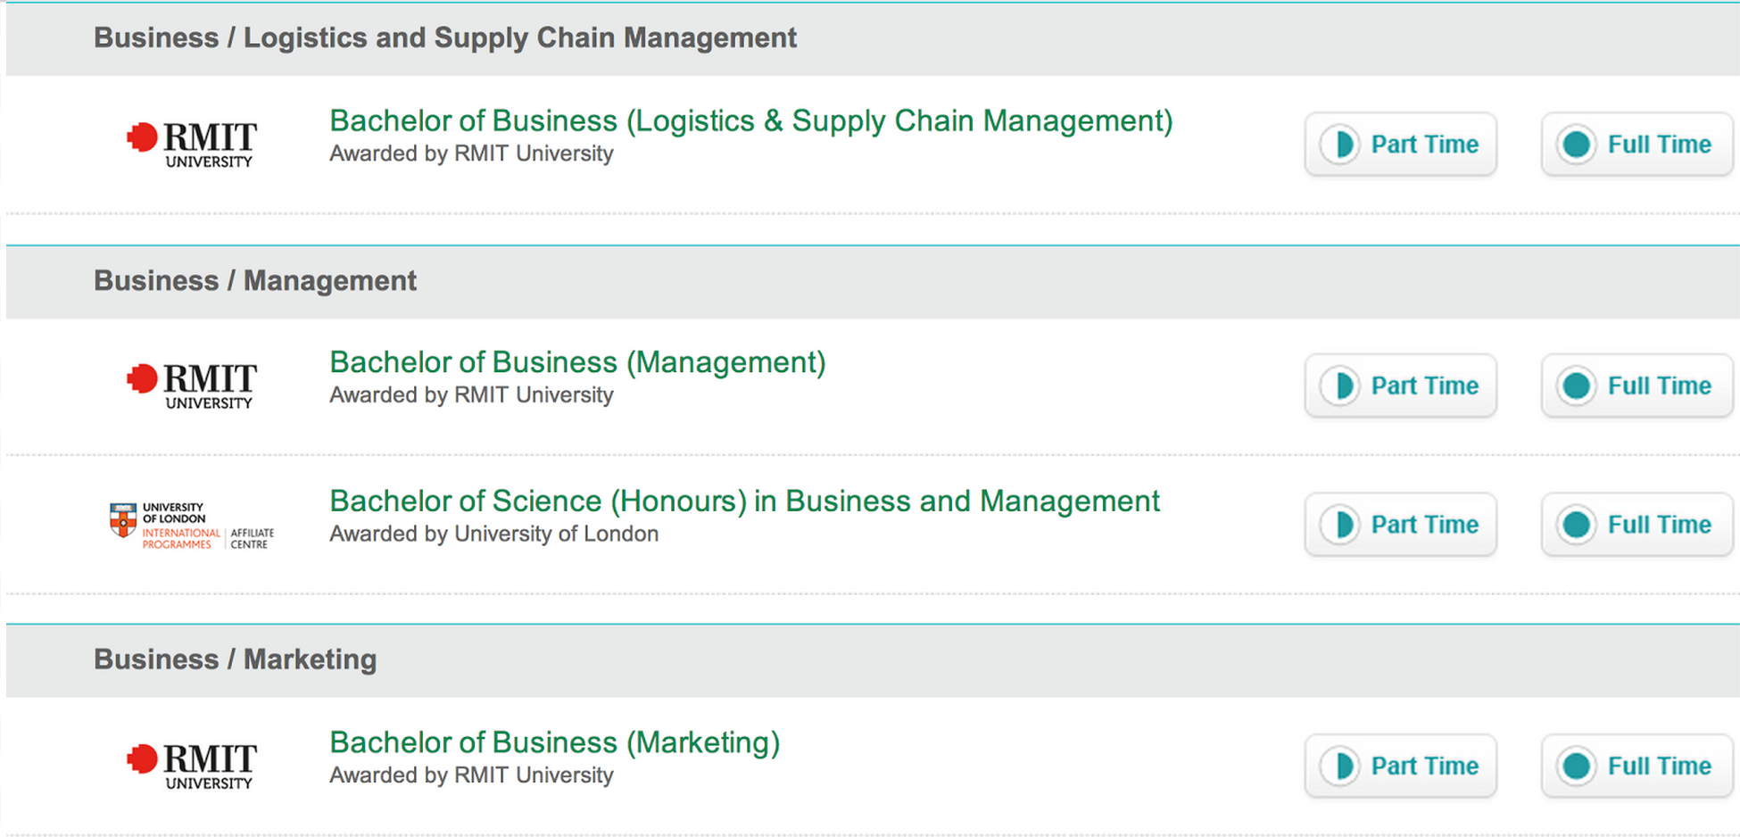Click full-circle icon on Business and Management Full Time
The image size is (1740, 837).
1577,525
